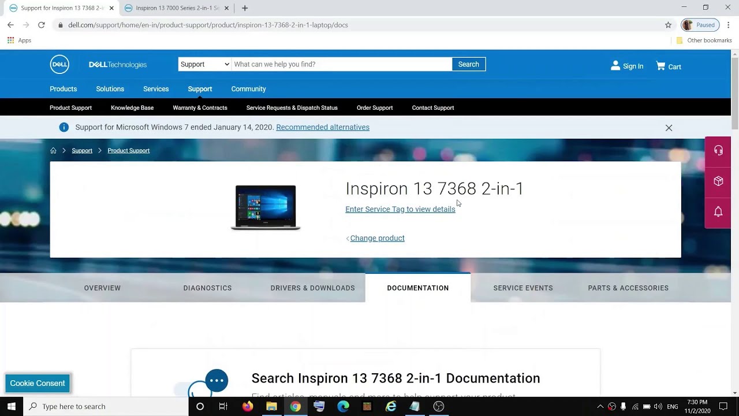Open the headset contact support side button

[718, 151]
